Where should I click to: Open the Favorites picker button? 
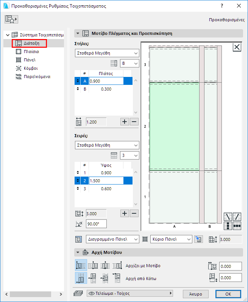coord(11,19)
